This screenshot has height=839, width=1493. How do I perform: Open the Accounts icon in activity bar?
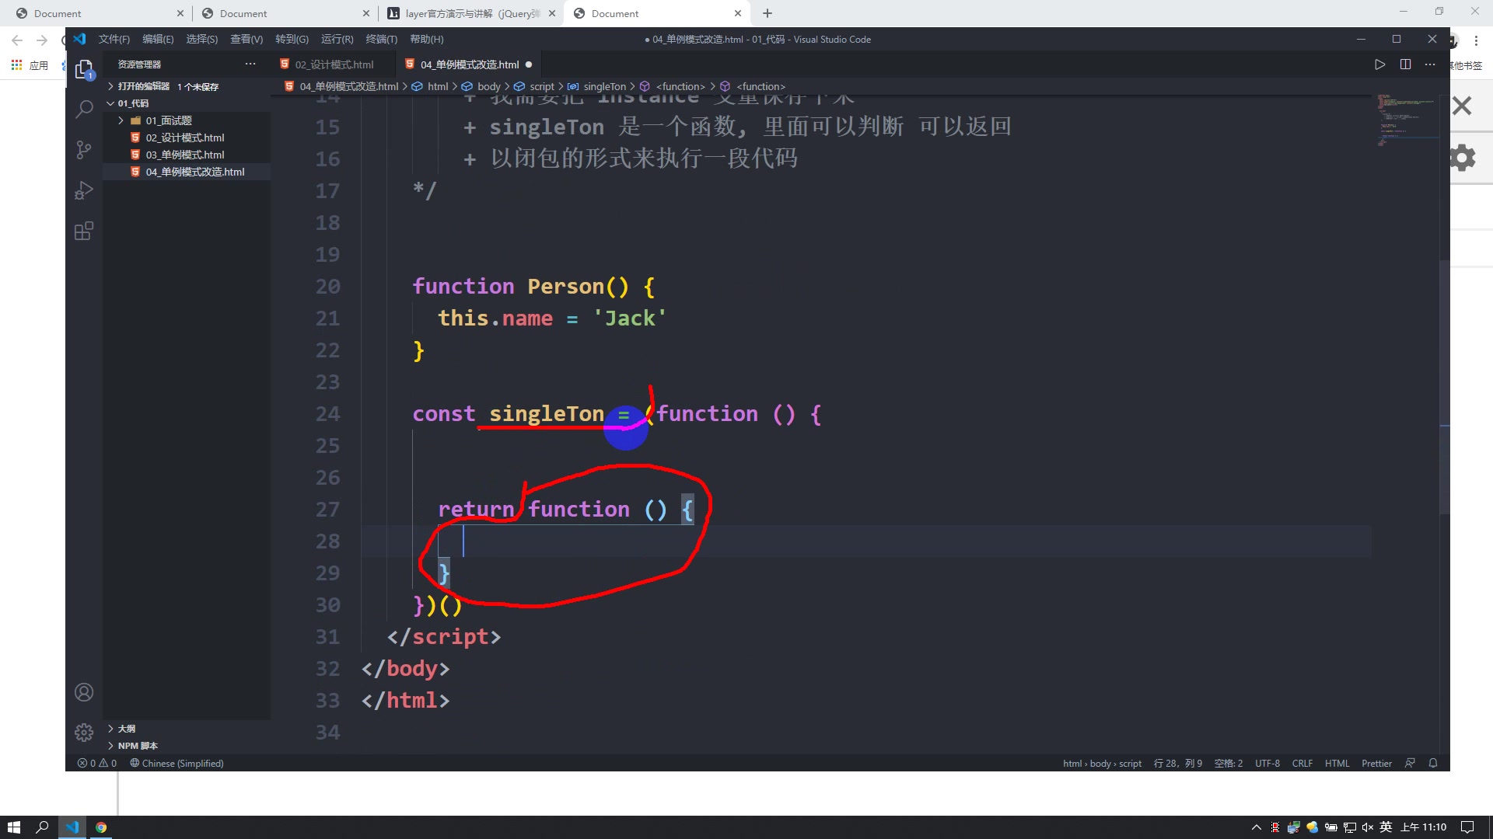84,692
